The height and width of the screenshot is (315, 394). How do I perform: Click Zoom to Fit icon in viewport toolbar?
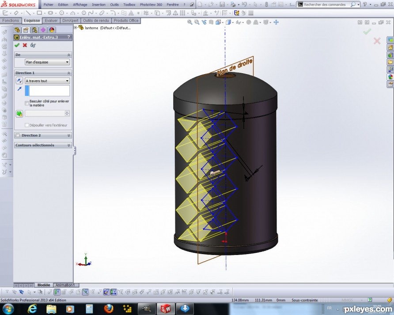click(x=190, y=22)
